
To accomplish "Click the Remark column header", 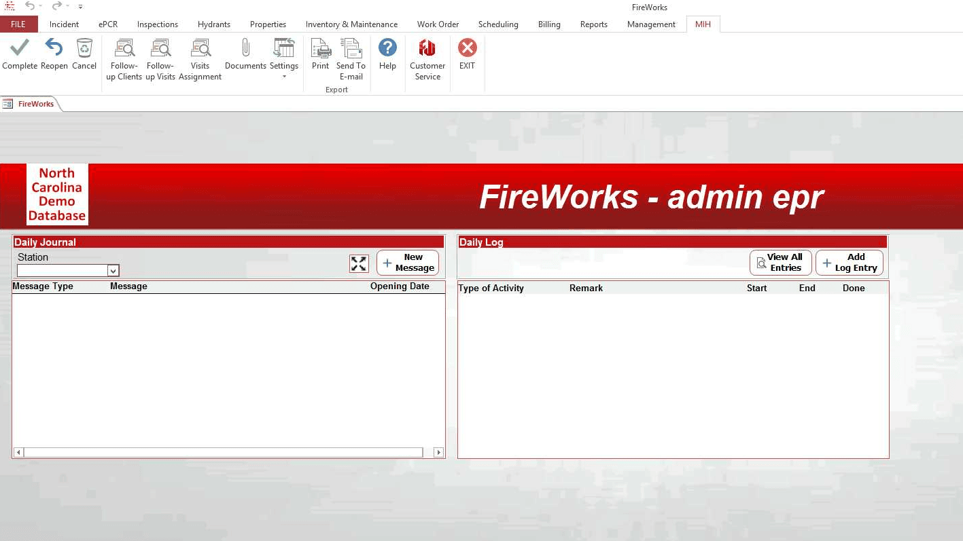I will coord(586,288).
